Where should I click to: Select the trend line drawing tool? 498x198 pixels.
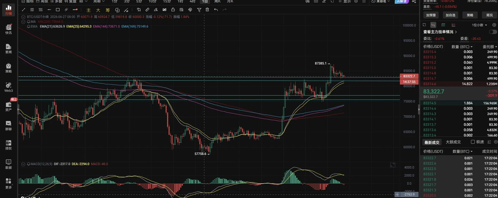point(24,10)
